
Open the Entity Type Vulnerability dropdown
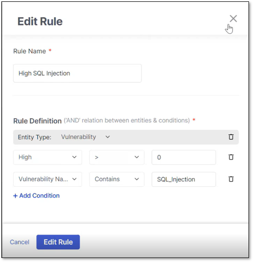coord(86,137)
